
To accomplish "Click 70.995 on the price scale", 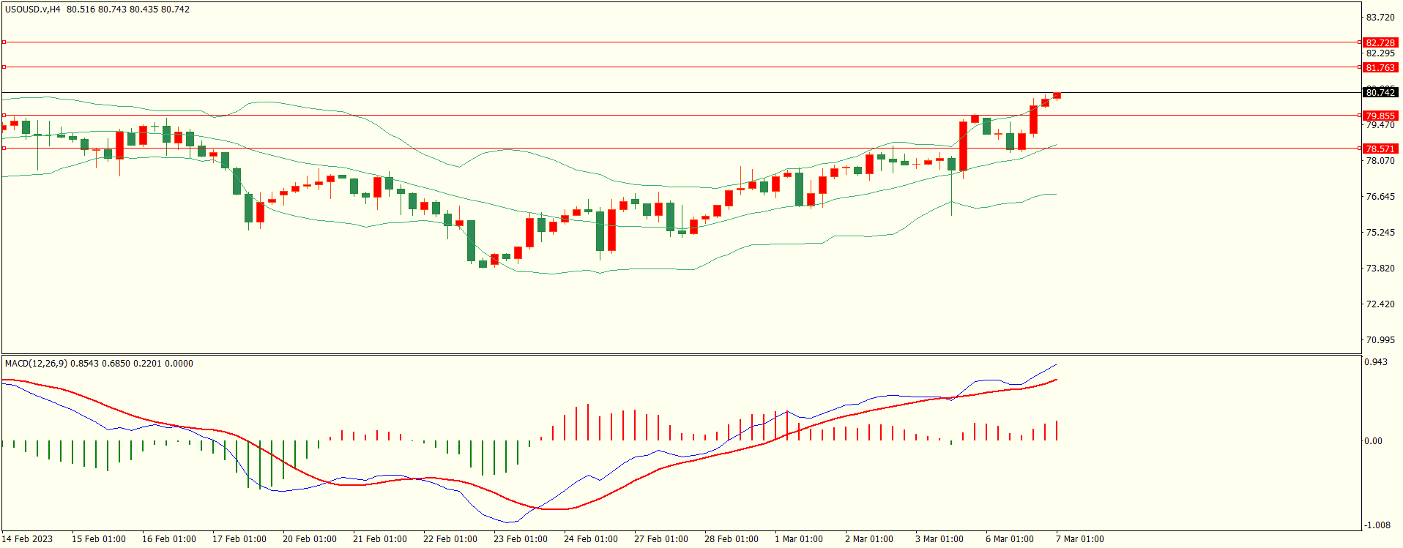I will click(1380, 340).
